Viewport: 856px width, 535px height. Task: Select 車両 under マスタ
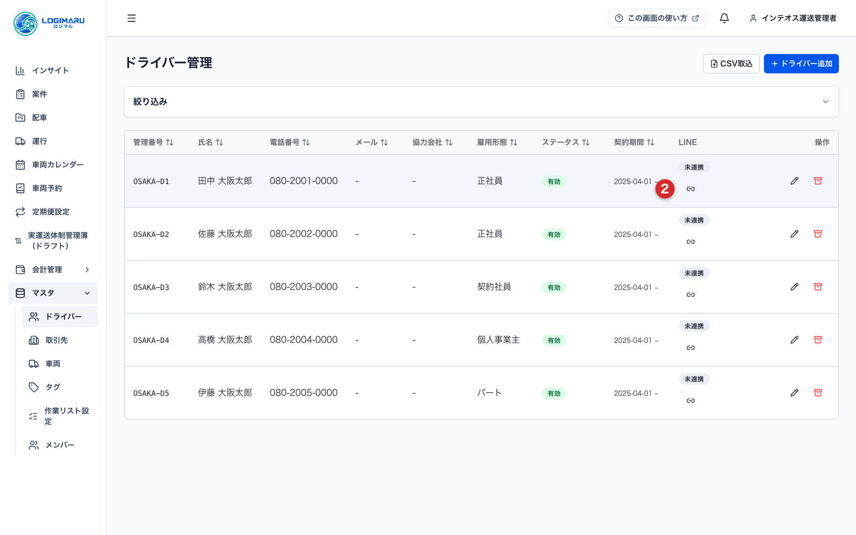coord(60,364)
